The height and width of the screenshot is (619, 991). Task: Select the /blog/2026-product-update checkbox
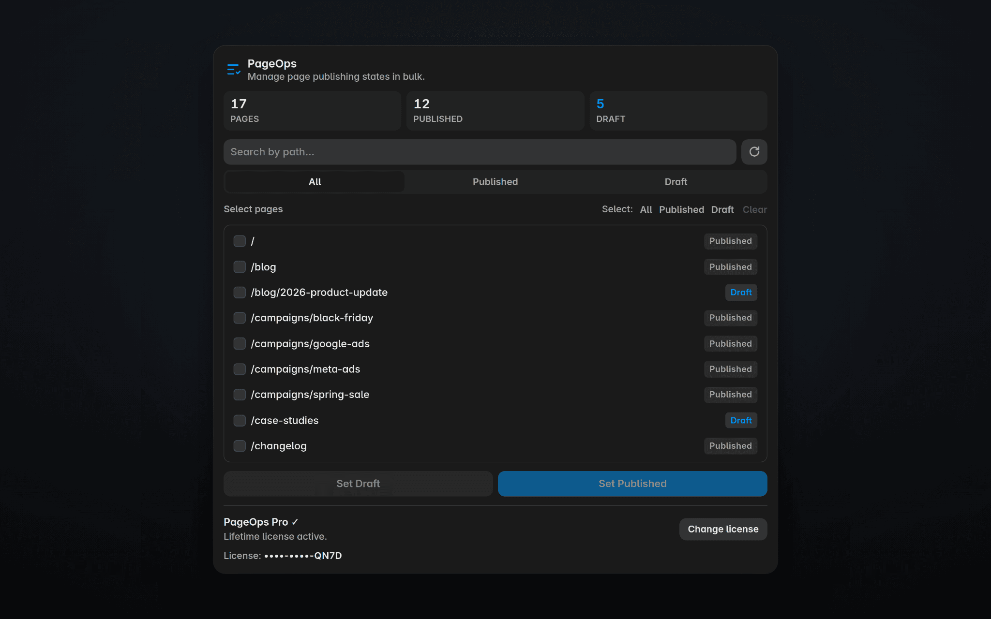click(240, 292)
